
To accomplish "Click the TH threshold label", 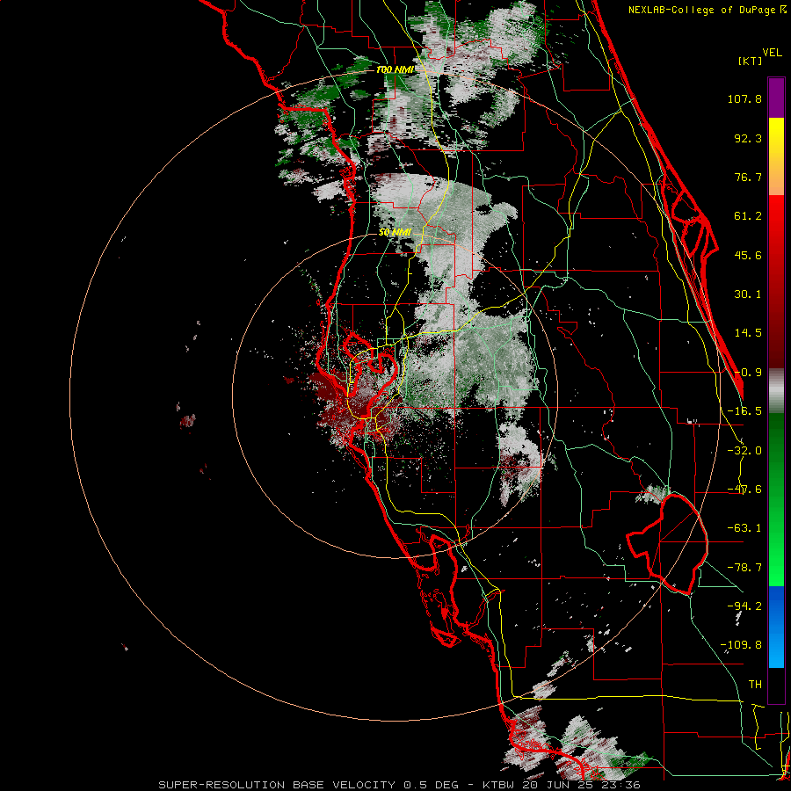I will (755, 685).
